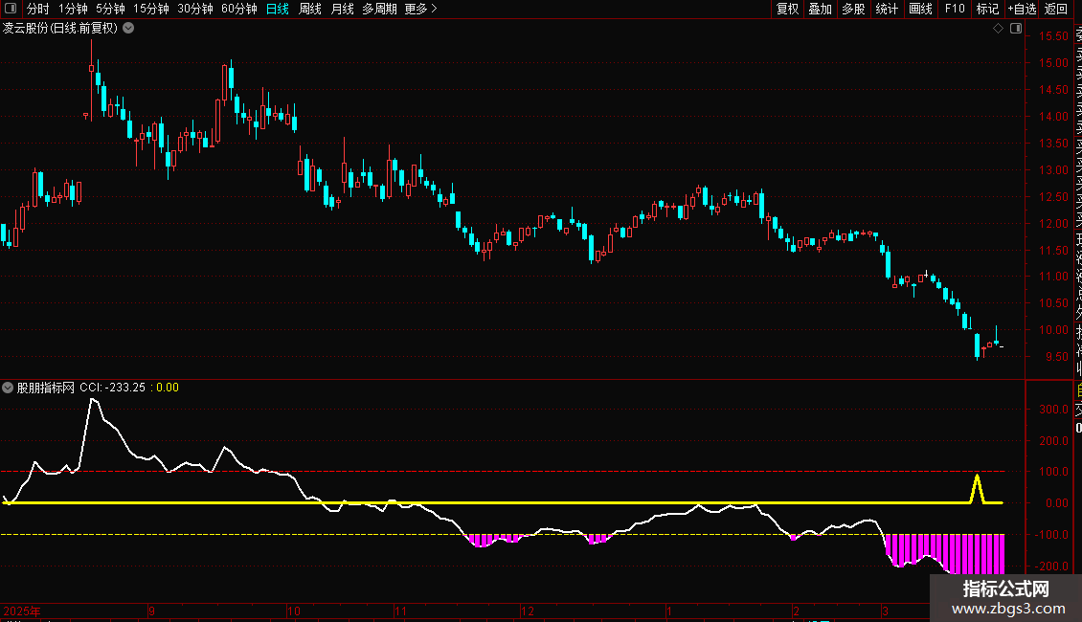This screenshot has height=622, width=1082.
Task: Click the 叠加 overlay button
Action: point(820,9)
